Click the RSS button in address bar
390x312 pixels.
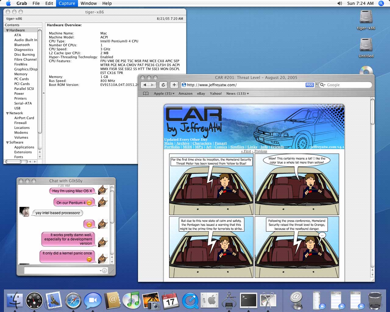point(310,85)
